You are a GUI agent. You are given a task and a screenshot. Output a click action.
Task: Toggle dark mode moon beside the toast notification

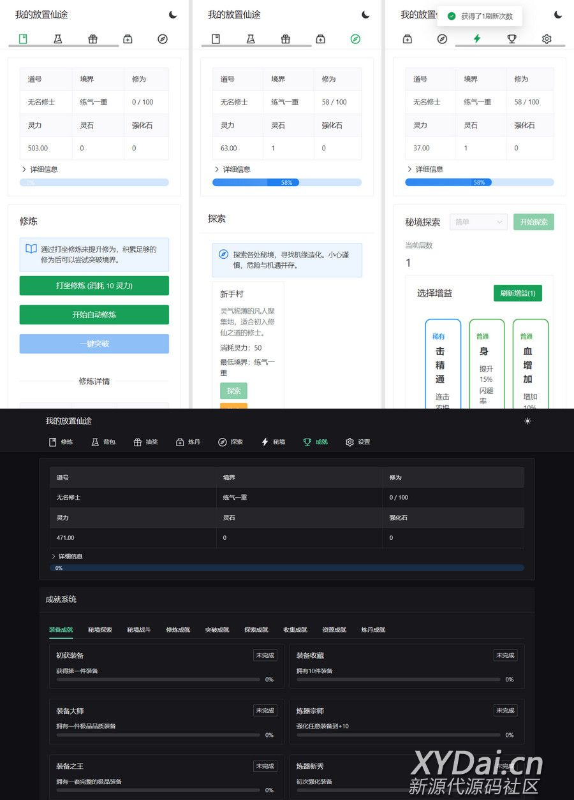coord(558,15)
